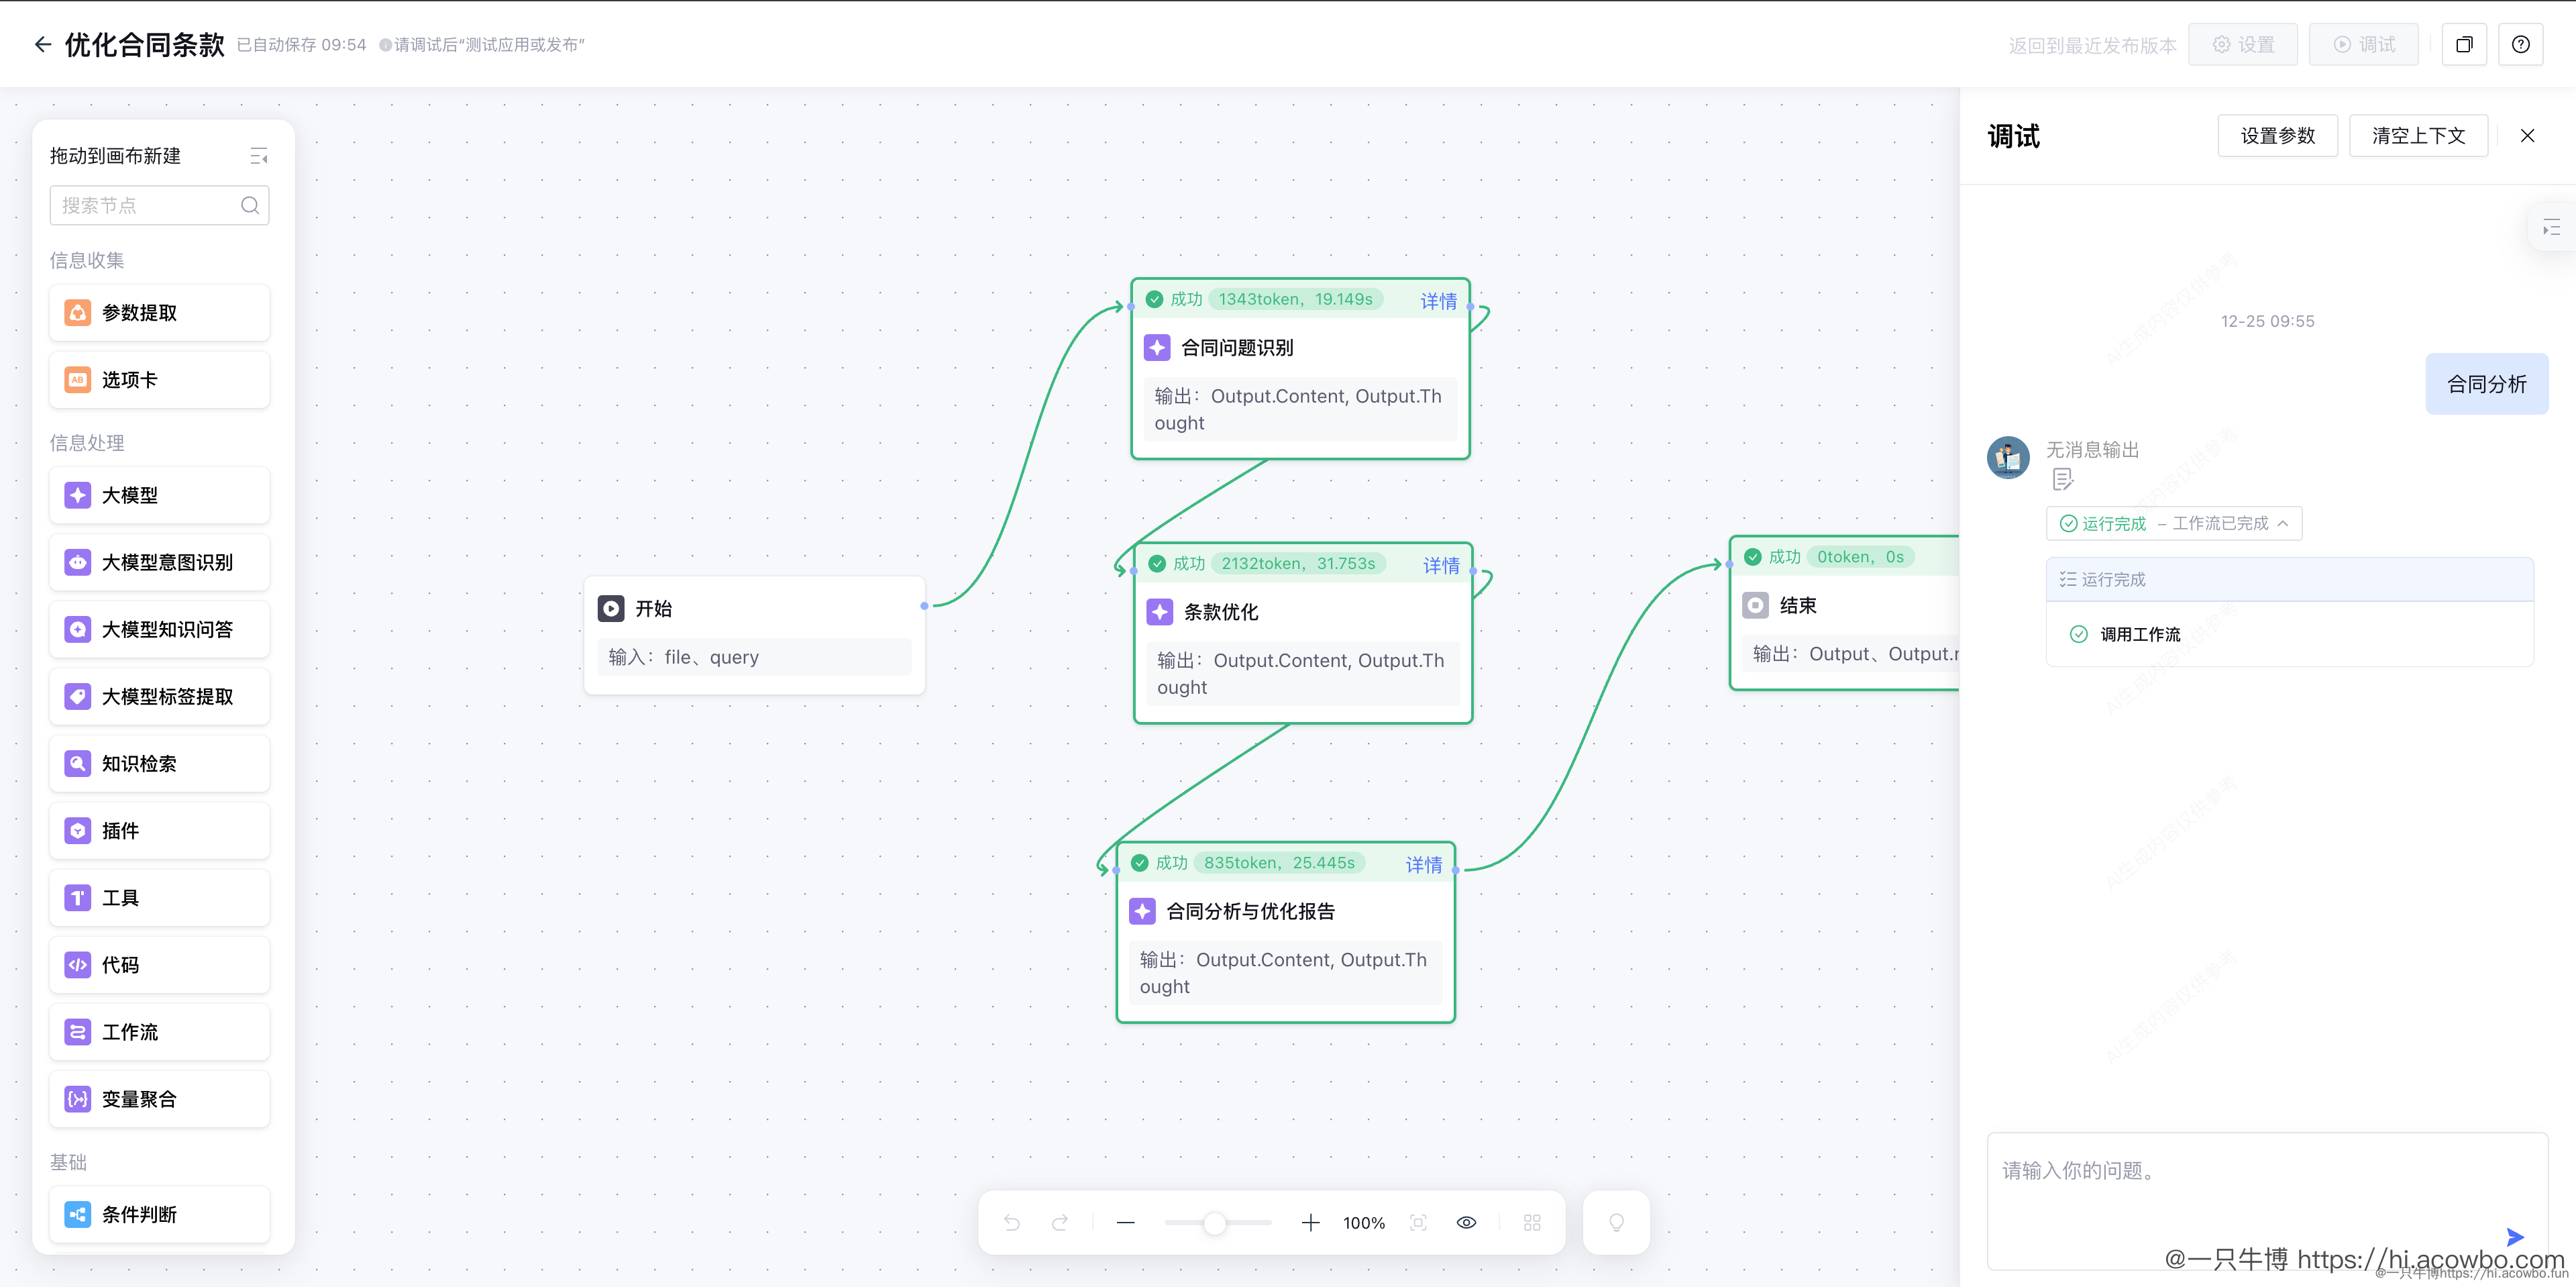Click the 设置参数 button
Screen dimensions: 2576x1287
coord(2277,135)
